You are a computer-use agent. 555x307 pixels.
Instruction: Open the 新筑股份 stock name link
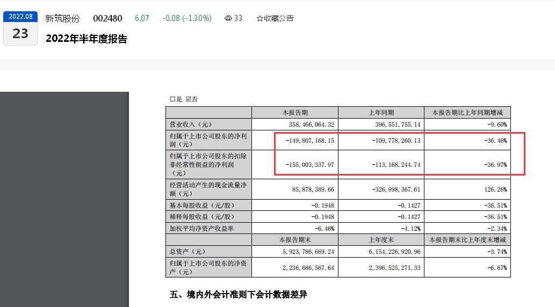[x=63, y=18]
